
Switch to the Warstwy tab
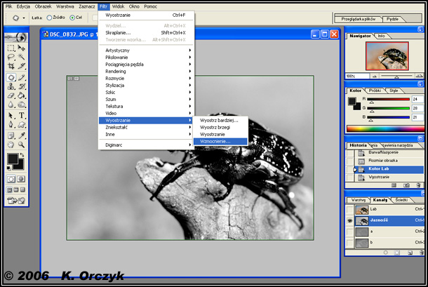[x=359, y=201]
